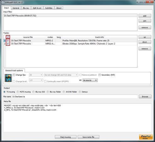Click the output File name field

(x=75, y=97)
